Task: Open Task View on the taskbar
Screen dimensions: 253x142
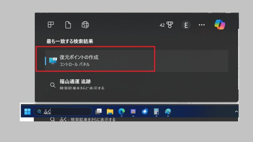Action: 98,111
